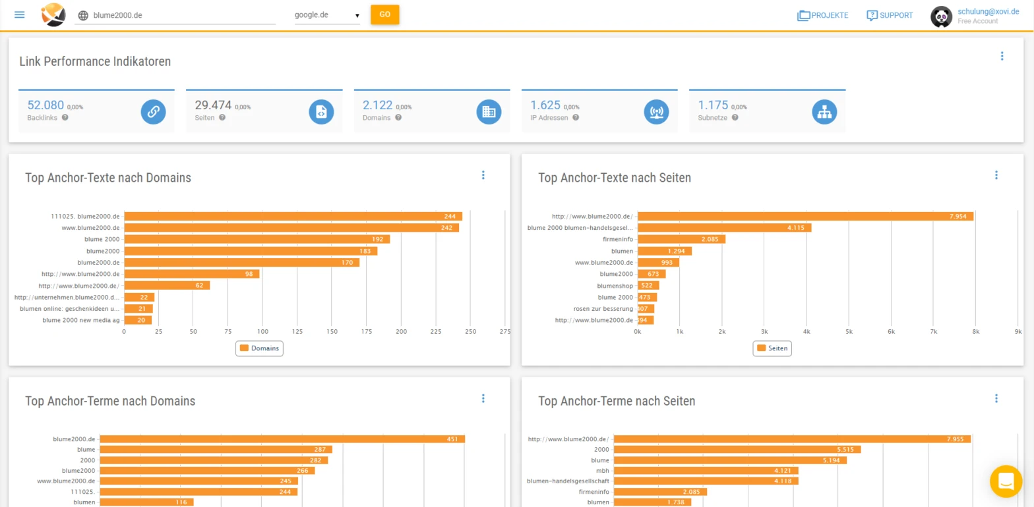The image size is (1034, 507).
Task: Click the Seiten document code icon
Action: pos(321,111)
